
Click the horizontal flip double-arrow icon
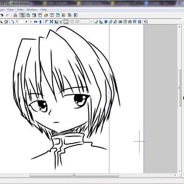click(x=36, y=22)
